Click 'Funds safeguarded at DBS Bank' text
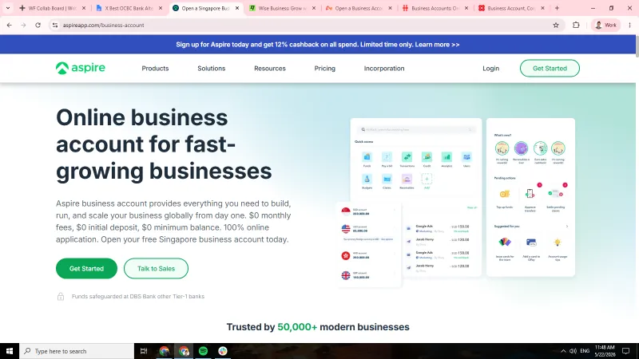This screenshot has height=359, width=639. click(137, 296)
